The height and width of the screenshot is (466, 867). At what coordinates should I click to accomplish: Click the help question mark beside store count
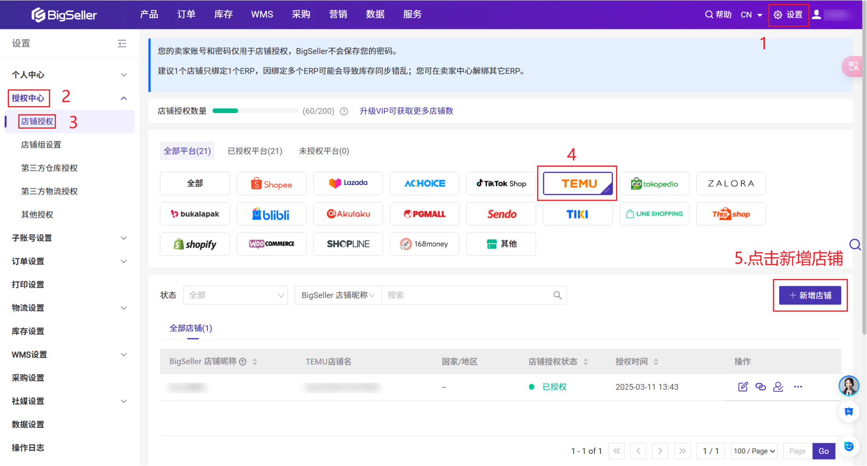click(344, 111)
